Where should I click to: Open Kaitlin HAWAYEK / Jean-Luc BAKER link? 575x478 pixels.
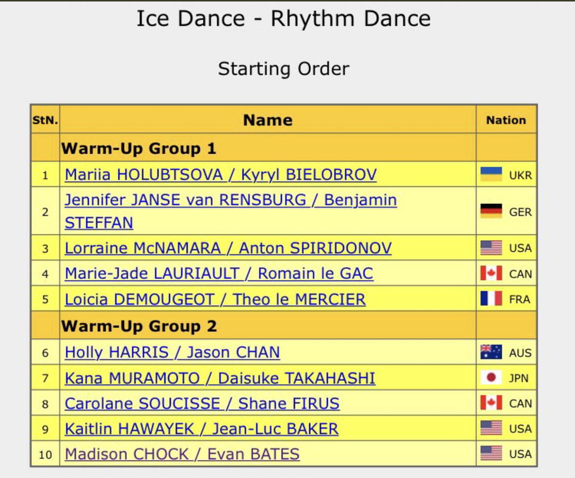[x=201, y=429]
